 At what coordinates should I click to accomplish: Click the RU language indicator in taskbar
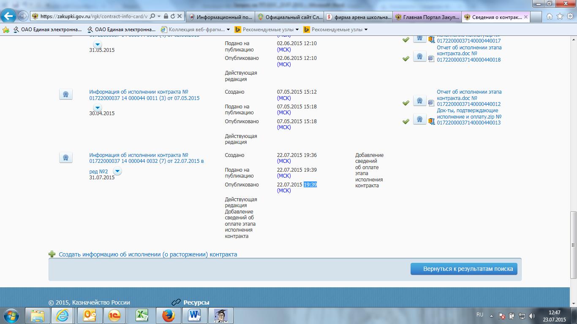(x=480, y=315)
